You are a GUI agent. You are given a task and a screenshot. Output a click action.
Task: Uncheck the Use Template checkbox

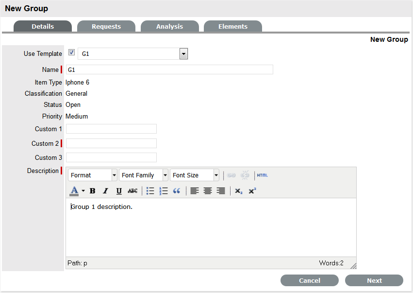pyautogui.click(x=71, y=52)
